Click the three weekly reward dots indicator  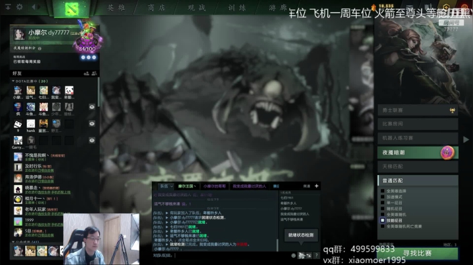89,57
